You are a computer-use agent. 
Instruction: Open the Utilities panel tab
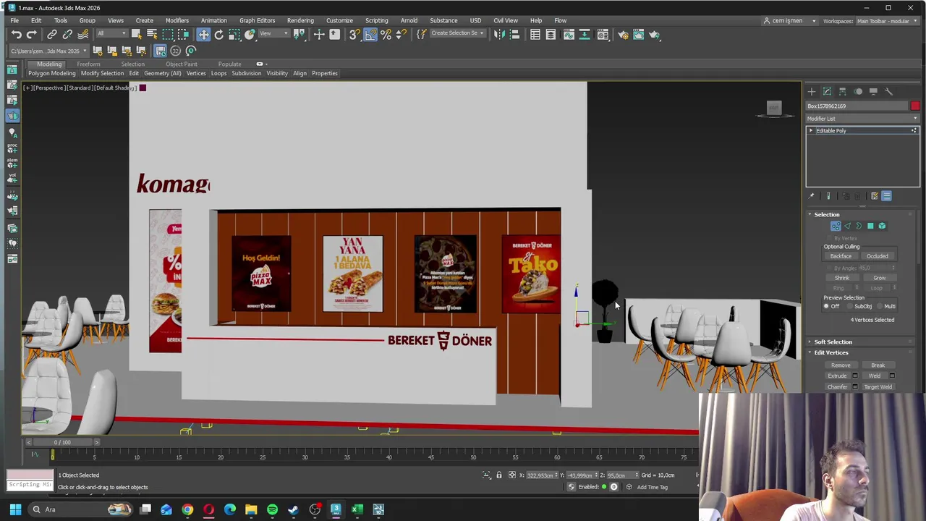889,91
